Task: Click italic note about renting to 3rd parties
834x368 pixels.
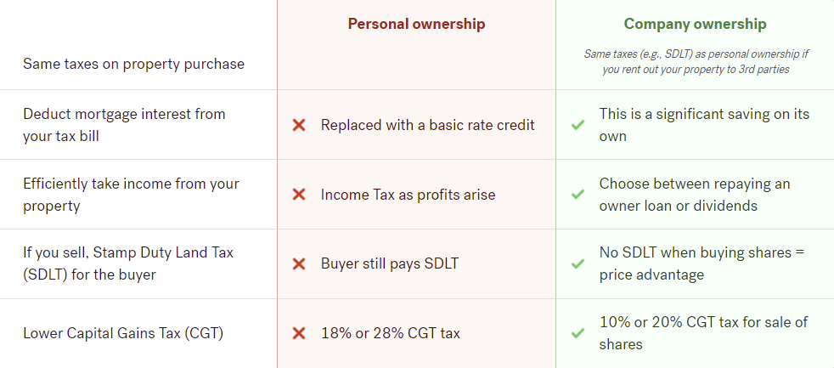Action: [x=696, y=62]
